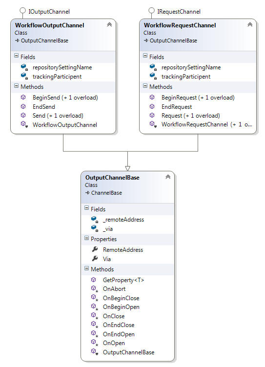This screenshot has width=265, height=367.
Task: Click field icon beside _remoteAddress
Action: [x=95, y=220]
